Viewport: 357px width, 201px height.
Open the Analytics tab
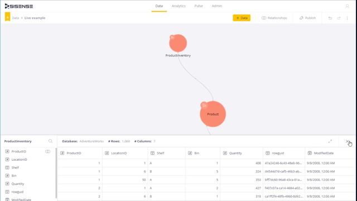[178, 6]
